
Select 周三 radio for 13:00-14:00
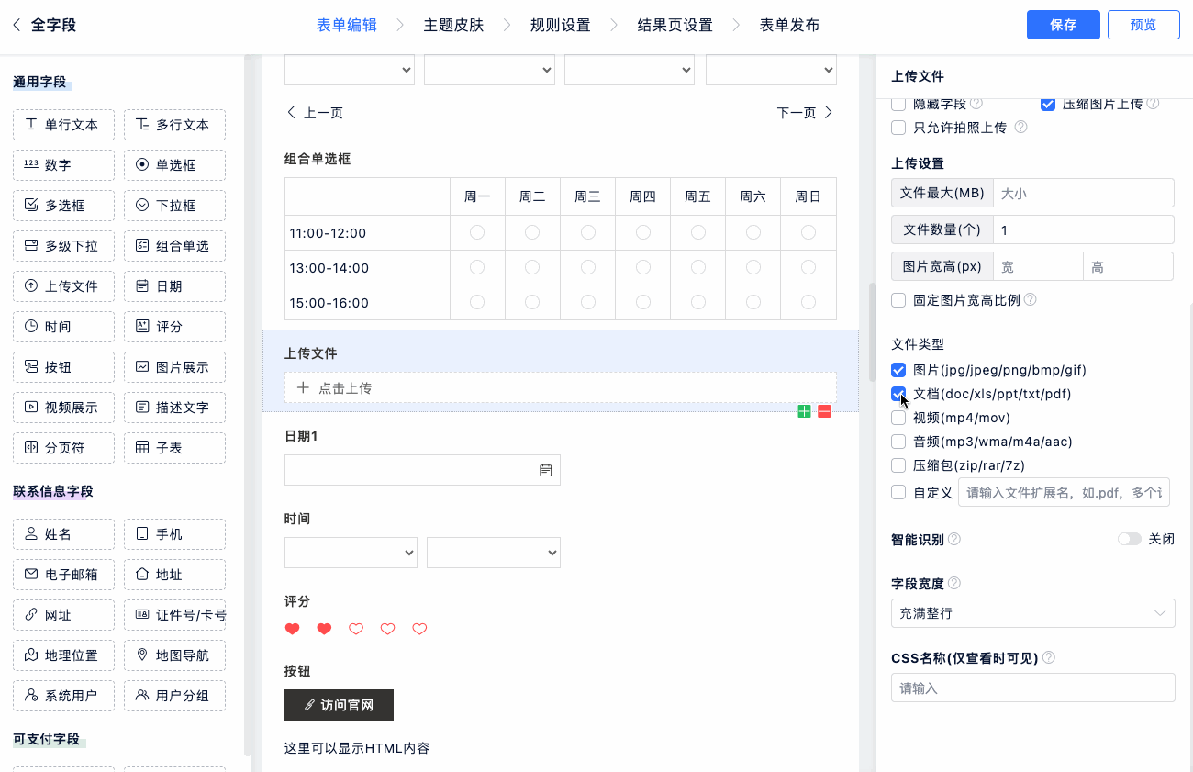(588, 268)
